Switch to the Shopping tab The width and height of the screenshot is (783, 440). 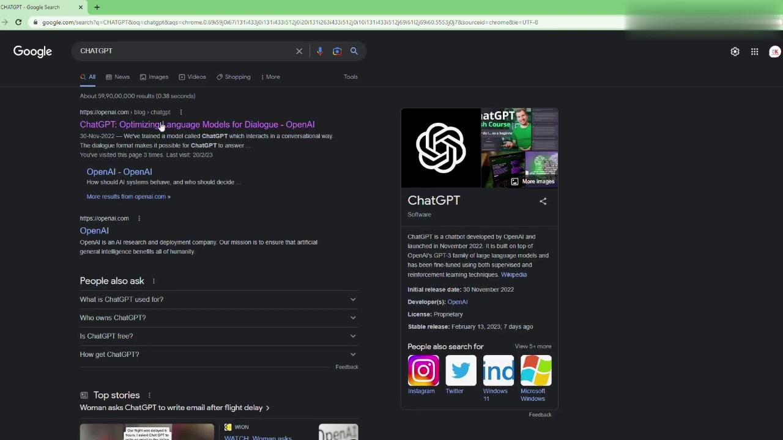click(233, 77)
